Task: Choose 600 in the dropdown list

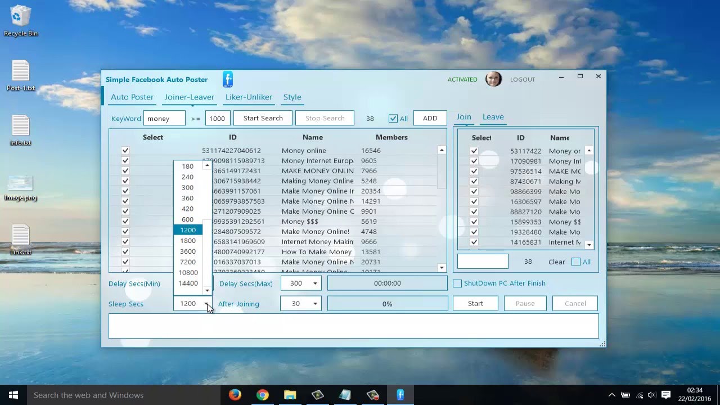Action: click(187, 219)
